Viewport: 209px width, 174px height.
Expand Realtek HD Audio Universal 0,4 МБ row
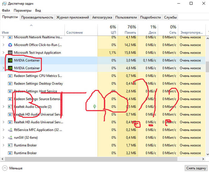(x=4, y=122)
